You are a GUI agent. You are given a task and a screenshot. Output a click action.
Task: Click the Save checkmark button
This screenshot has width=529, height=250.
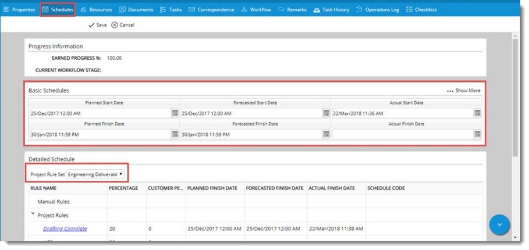(97, 25)
